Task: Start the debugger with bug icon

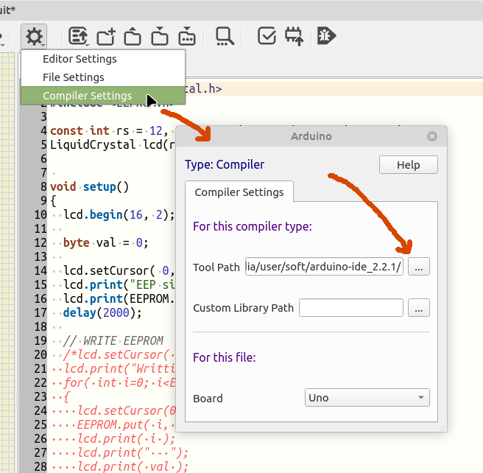Action: tap(326, 36)
